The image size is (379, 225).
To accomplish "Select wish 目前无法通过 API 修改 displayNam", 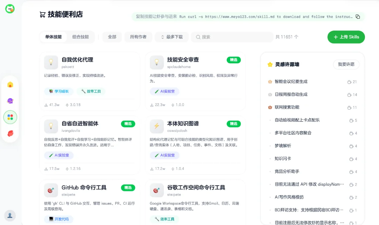I will click(x=309, y=184).
